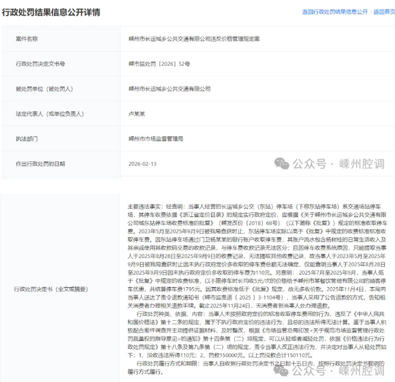Click the 案件名称 row label

click(x=27, y=39)
